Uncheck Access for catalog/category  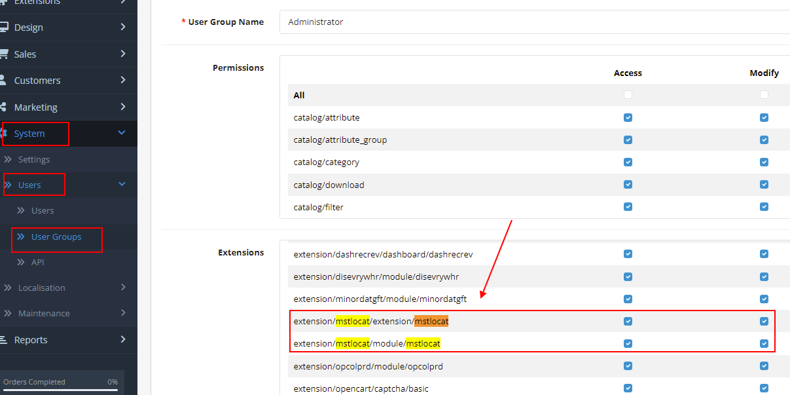coord(628,162)
